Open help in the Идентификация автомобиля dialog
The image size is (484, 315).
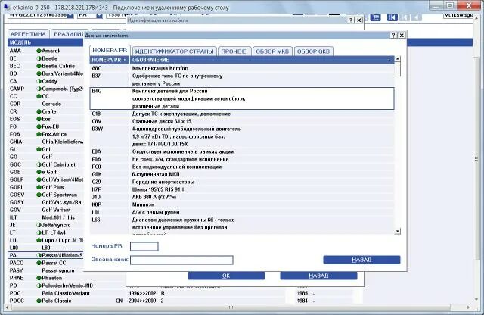351,20
